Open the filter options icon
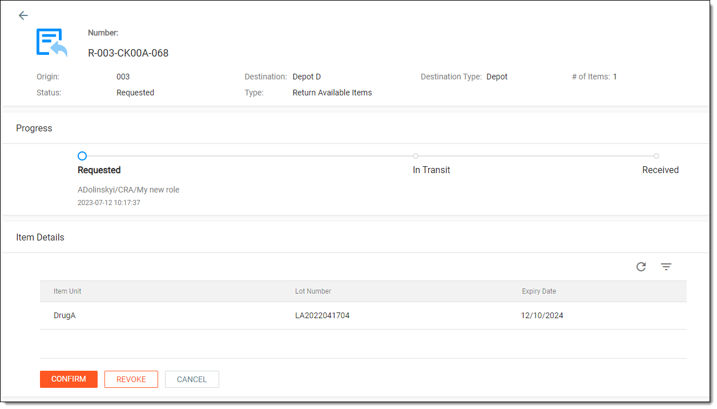 pos(666,267)
